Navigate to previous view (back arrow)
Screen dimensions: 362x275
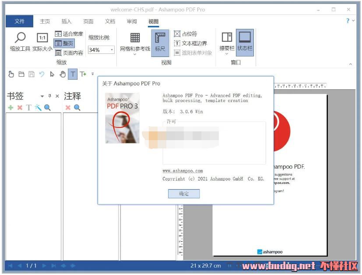(x=63, y=266)
